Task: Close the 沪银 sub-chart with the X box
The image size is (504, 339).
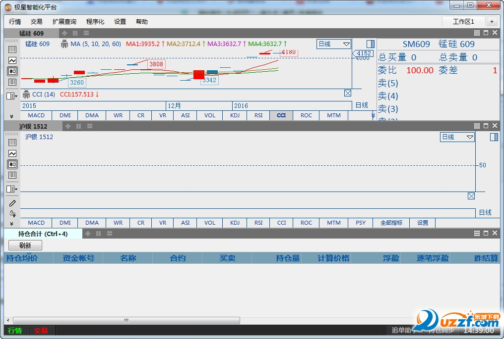Action: [471, 196]
